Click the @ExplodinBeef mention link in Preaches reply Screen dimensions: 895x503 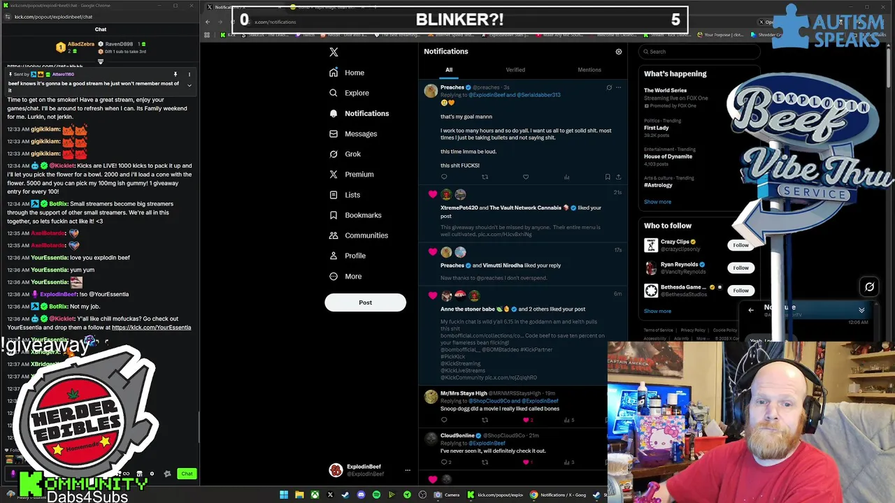point(487,95)
